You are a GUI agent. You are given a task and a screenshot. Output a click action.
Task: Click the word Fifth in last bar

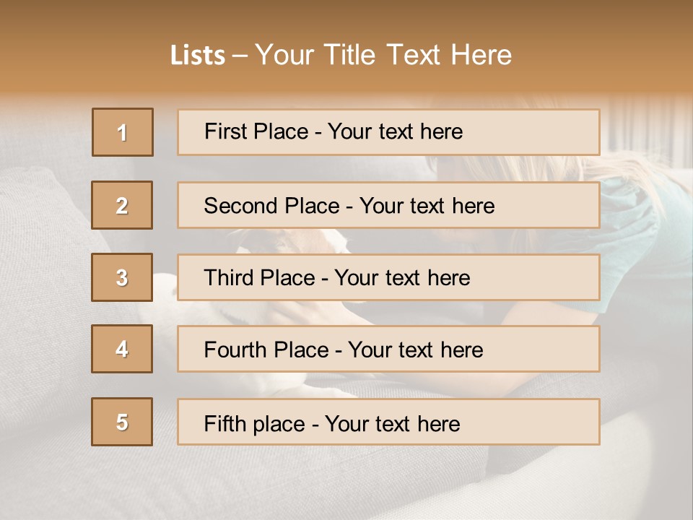(x=225, y=423)
